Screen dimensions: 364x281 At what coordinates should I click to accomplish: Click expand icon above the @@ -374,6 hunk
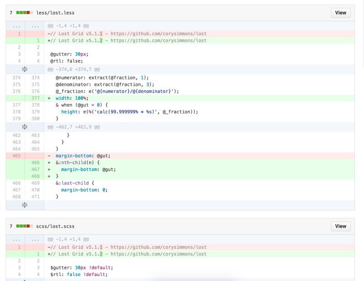pos(25,70)
